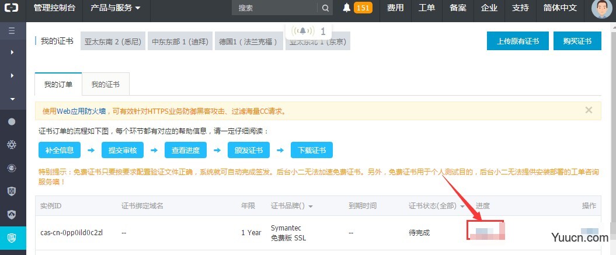Click 购买证书 button
The height and width of the screenshot is (255, 616).
(577, 41)
